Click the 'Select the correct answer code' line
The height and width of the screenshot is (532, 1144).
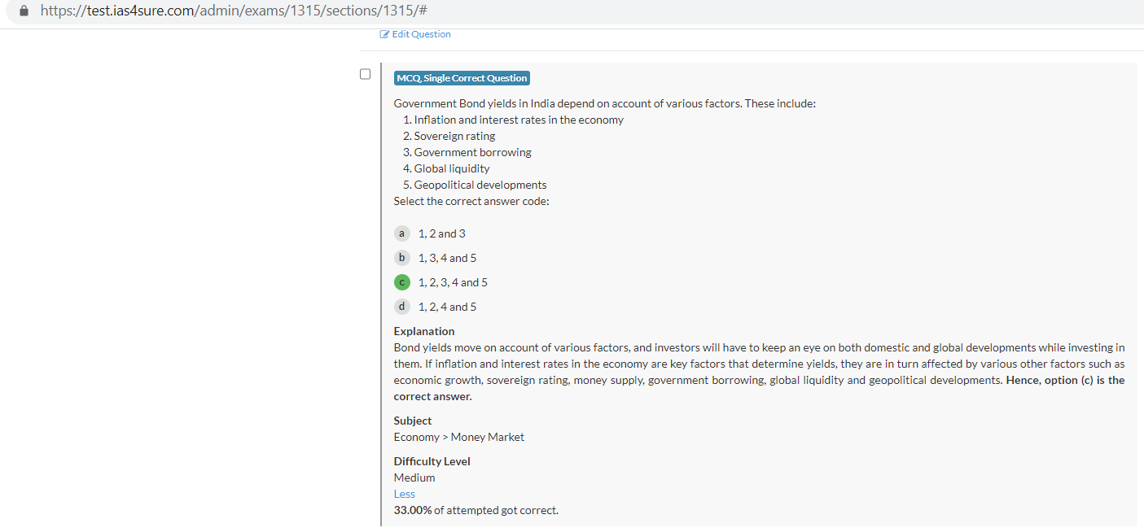(x=471, y=201)
